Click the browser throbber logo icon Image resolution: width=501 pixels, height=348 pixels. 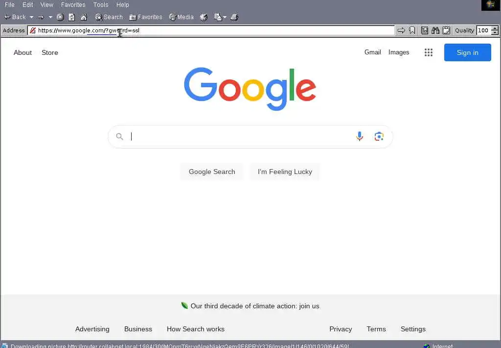pyautogui.click(x=490, y=5)
